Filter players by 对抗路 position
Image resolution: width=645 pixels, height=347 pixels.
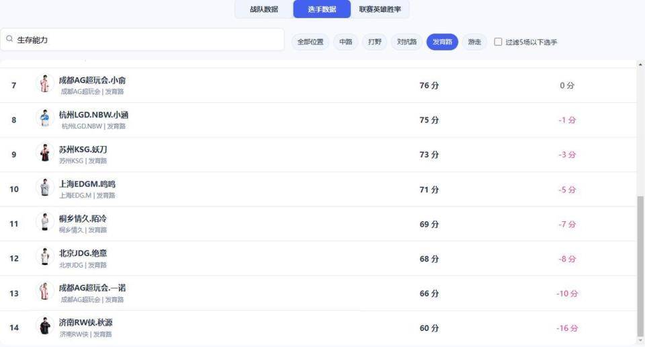pyautogui.click(x=406, y=42)
